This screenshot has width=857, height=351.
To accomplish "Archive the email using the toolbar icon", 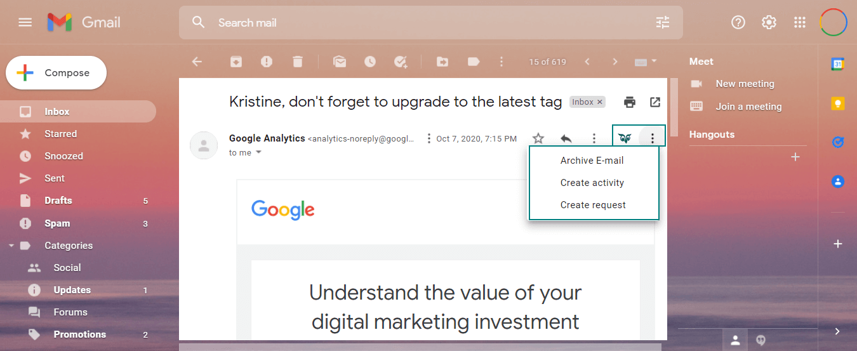I will [236, 62].
